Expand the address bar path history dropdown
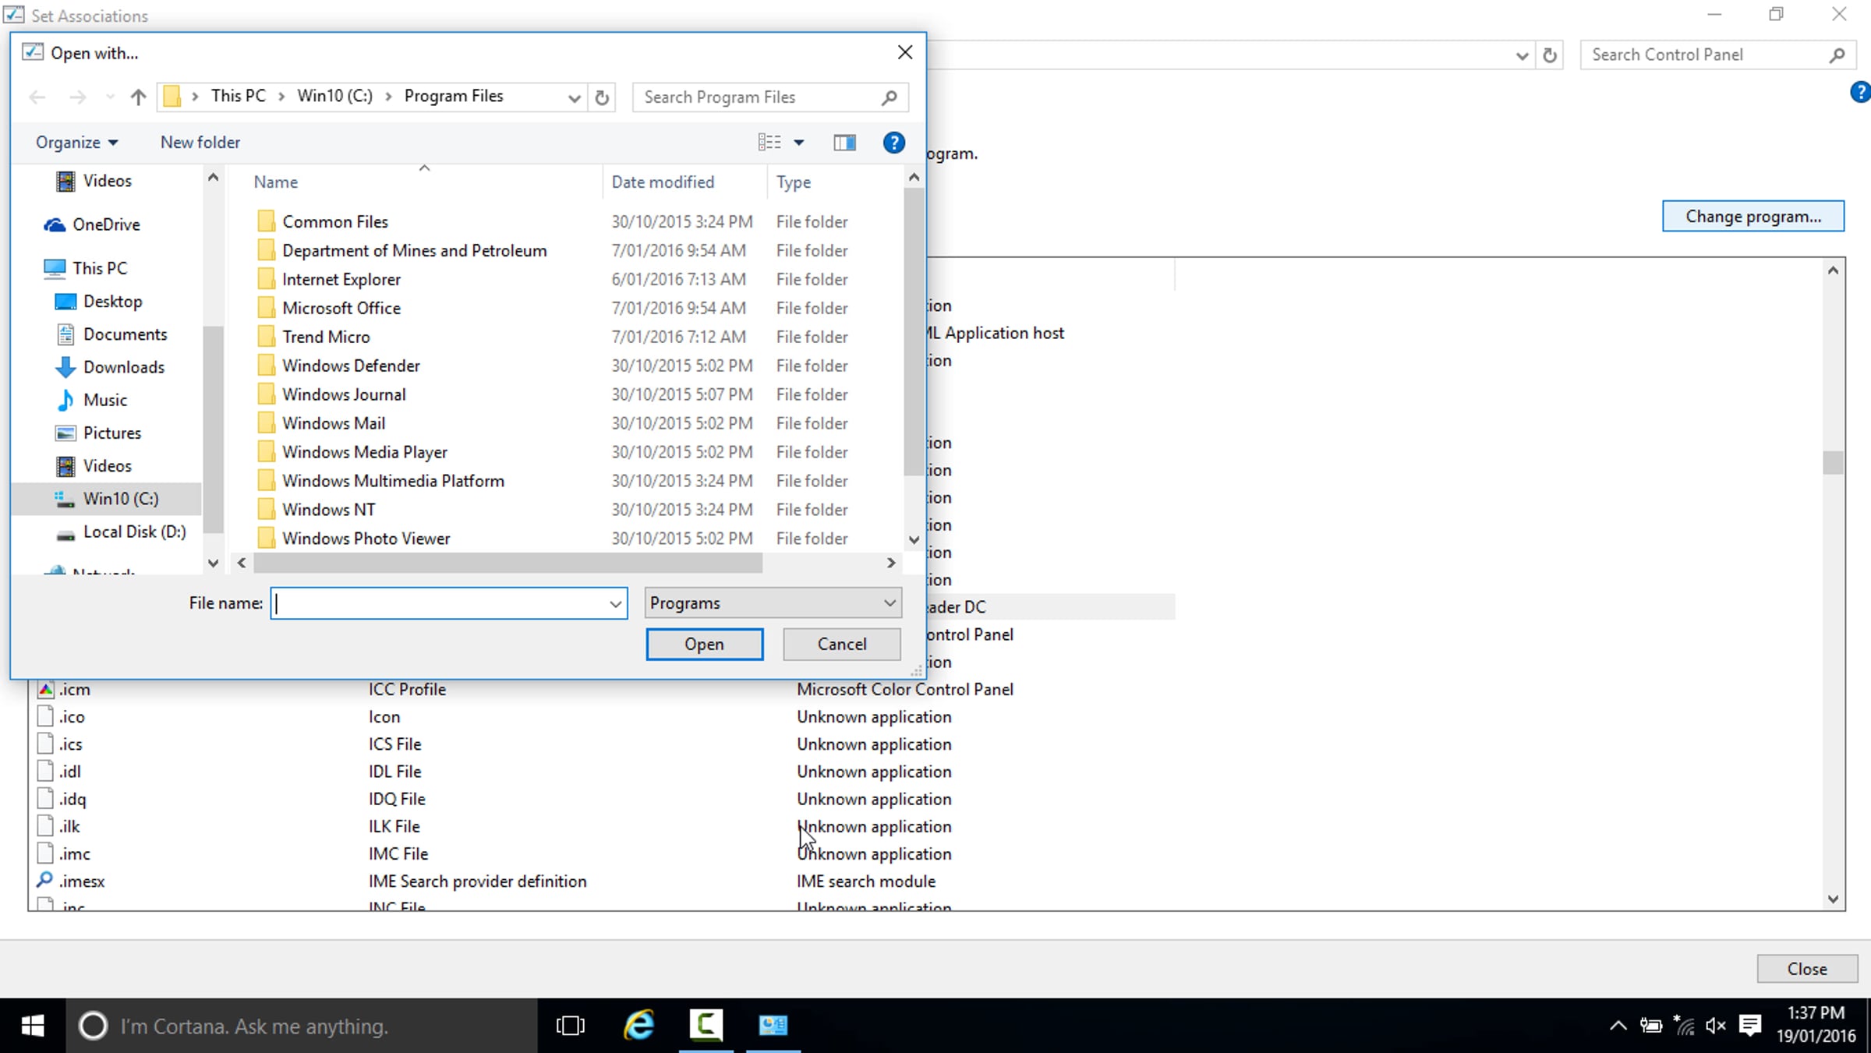1871x1053 pixels. point(574,97)
